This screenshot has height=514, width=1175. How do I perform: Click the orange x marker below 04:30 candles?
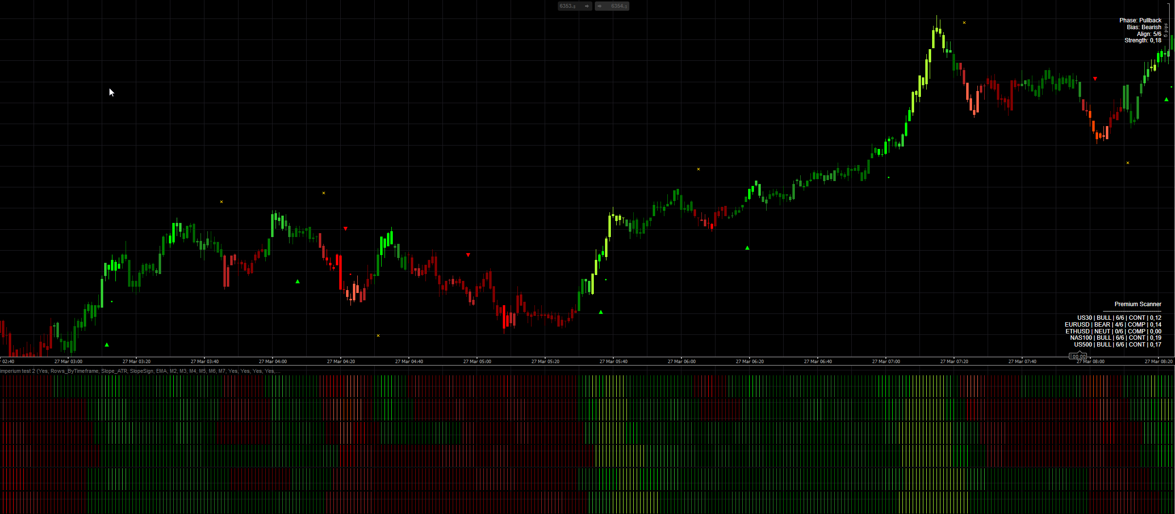click(x=378, y=336)
